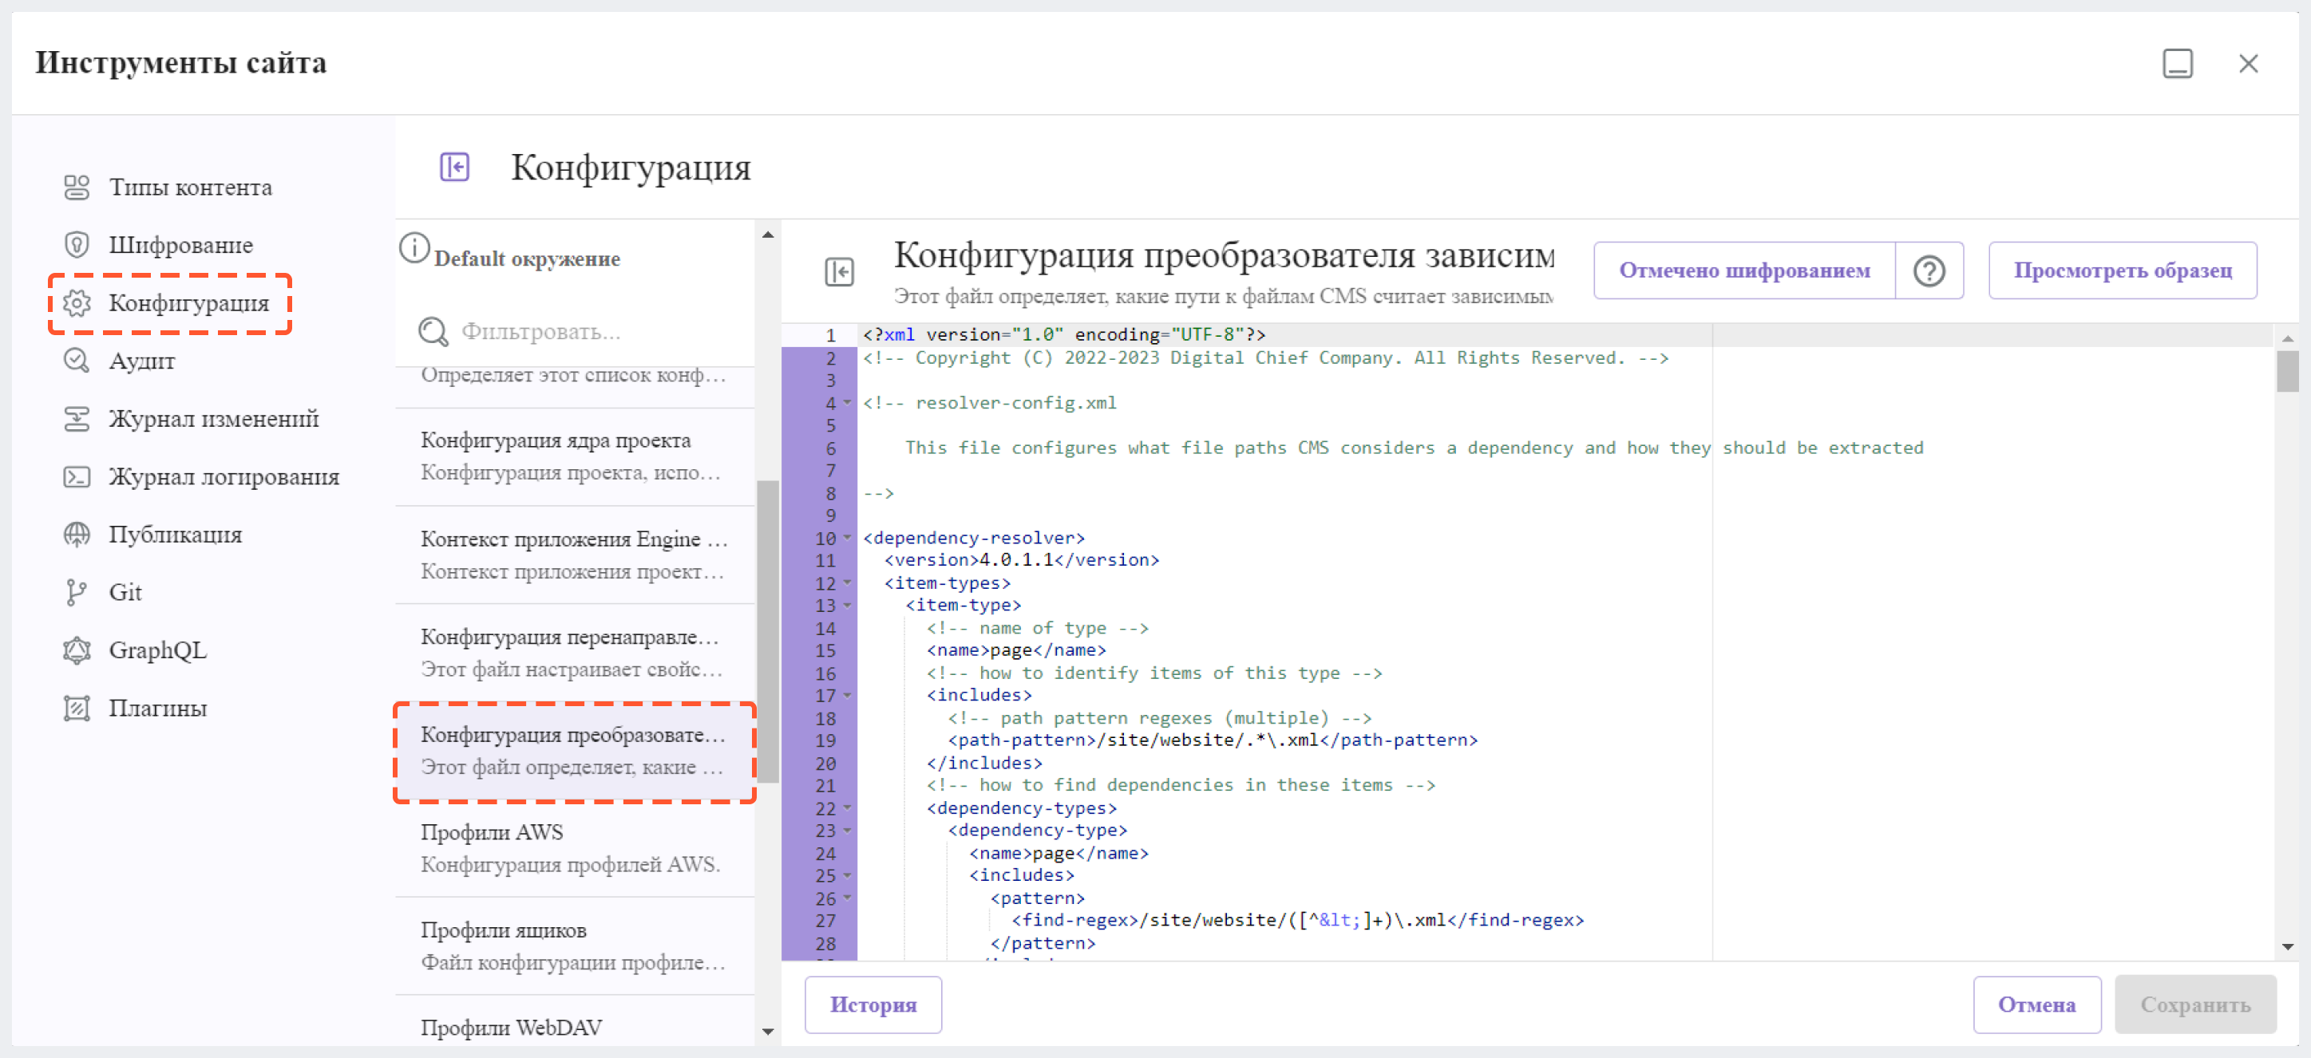Select Конфигурация преобразовате… item
The image size is (2311, 1058).
[574, 752]
